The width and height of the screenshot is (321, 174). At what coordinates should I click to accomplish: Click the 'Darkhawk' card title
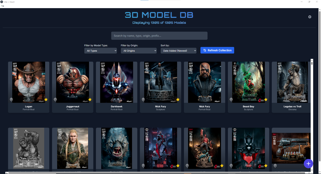point(117,106)
